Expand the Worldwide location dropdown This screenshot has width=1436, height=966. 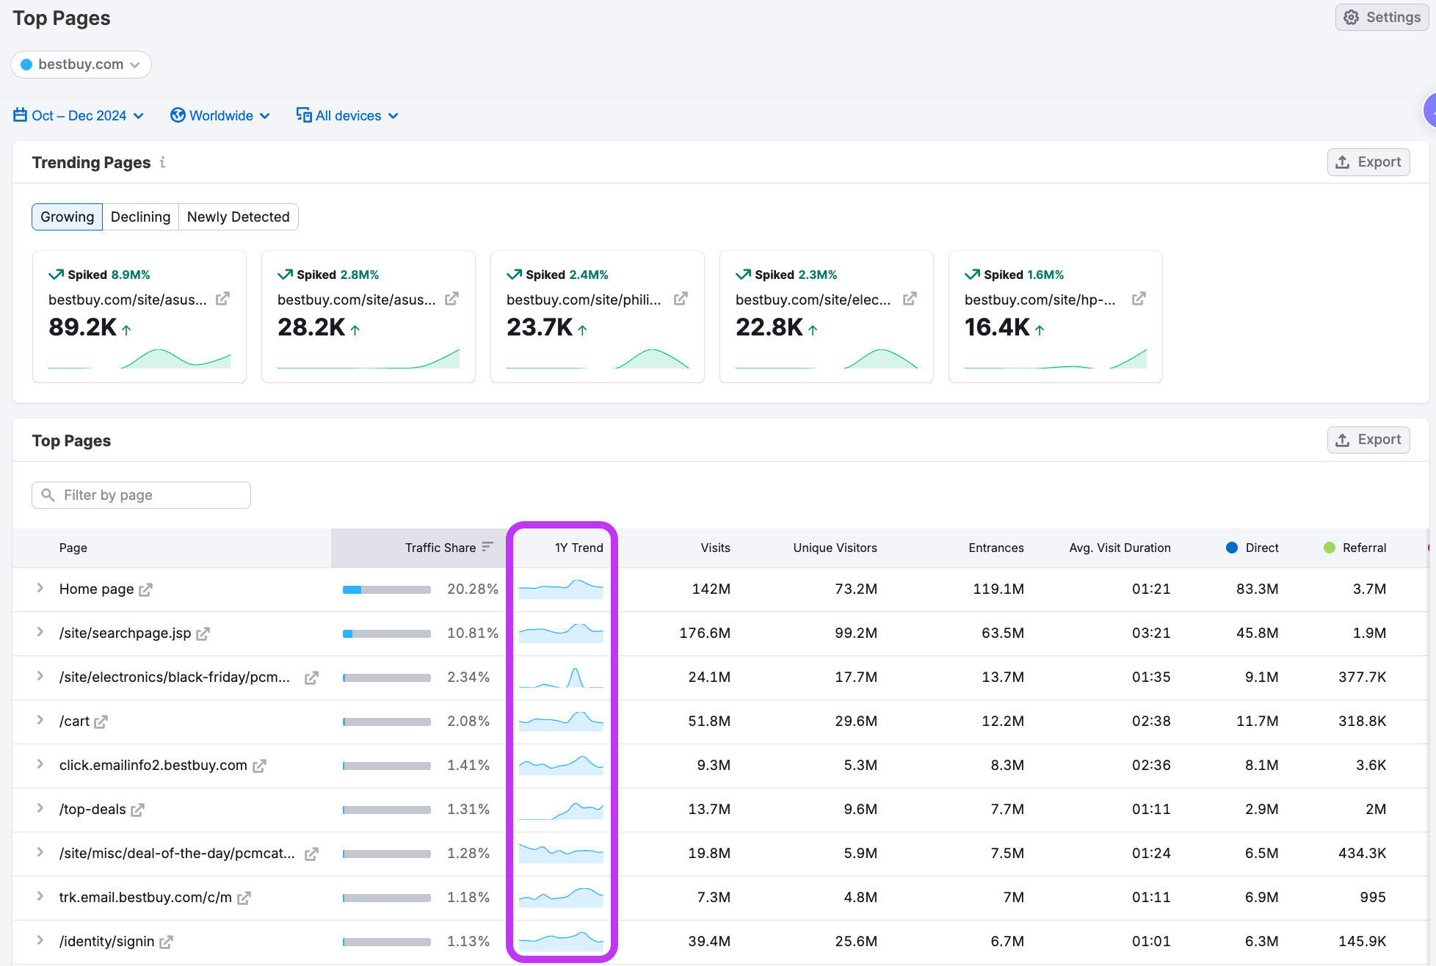point(220,115)
